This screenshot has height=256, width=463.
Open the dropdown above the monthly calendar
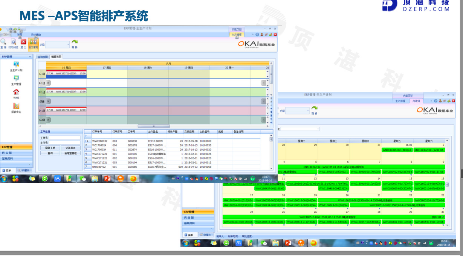tap(300, 129)
